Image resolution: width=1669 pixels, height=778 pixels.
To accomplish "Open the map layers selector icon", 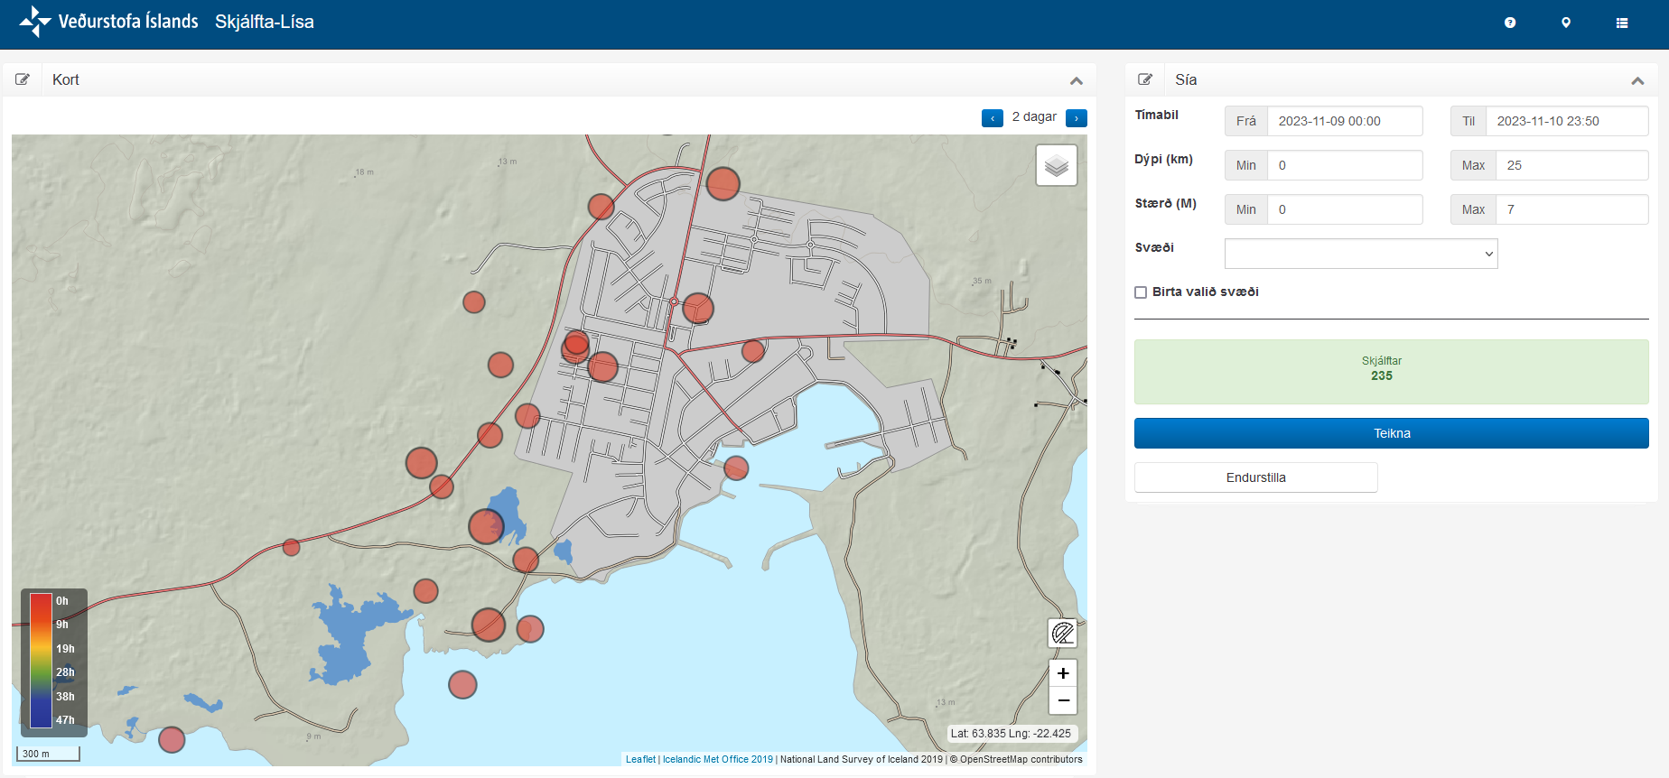I will coord(1056,166).
